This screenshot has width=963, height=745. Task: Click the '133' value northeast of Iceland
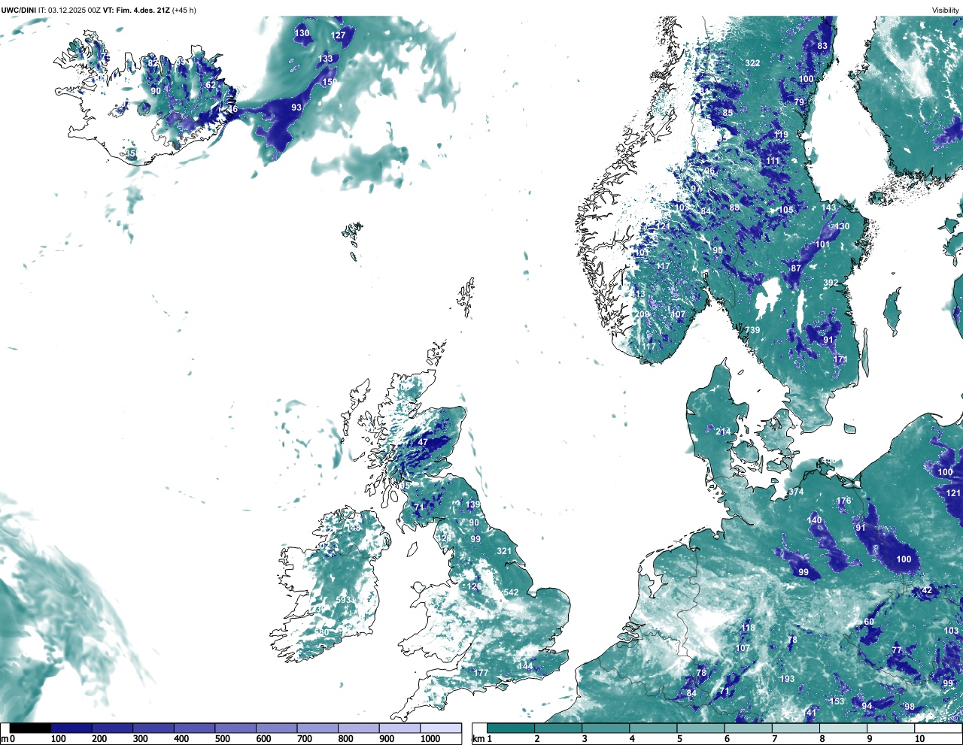click(x=325, y=59)
